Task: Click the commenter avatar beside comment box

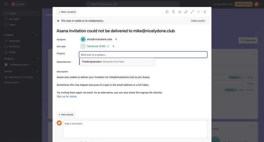Action: point(59,123)
